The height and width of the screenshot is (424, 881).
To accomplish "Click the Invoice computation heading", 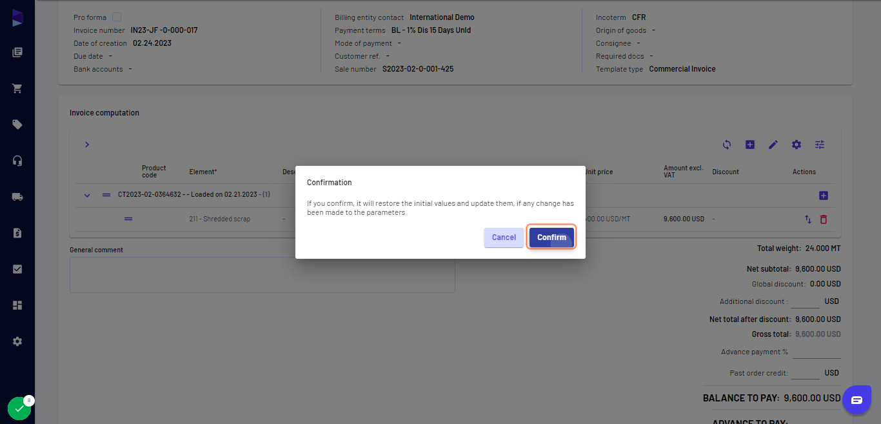I will [x=104, y=113].
